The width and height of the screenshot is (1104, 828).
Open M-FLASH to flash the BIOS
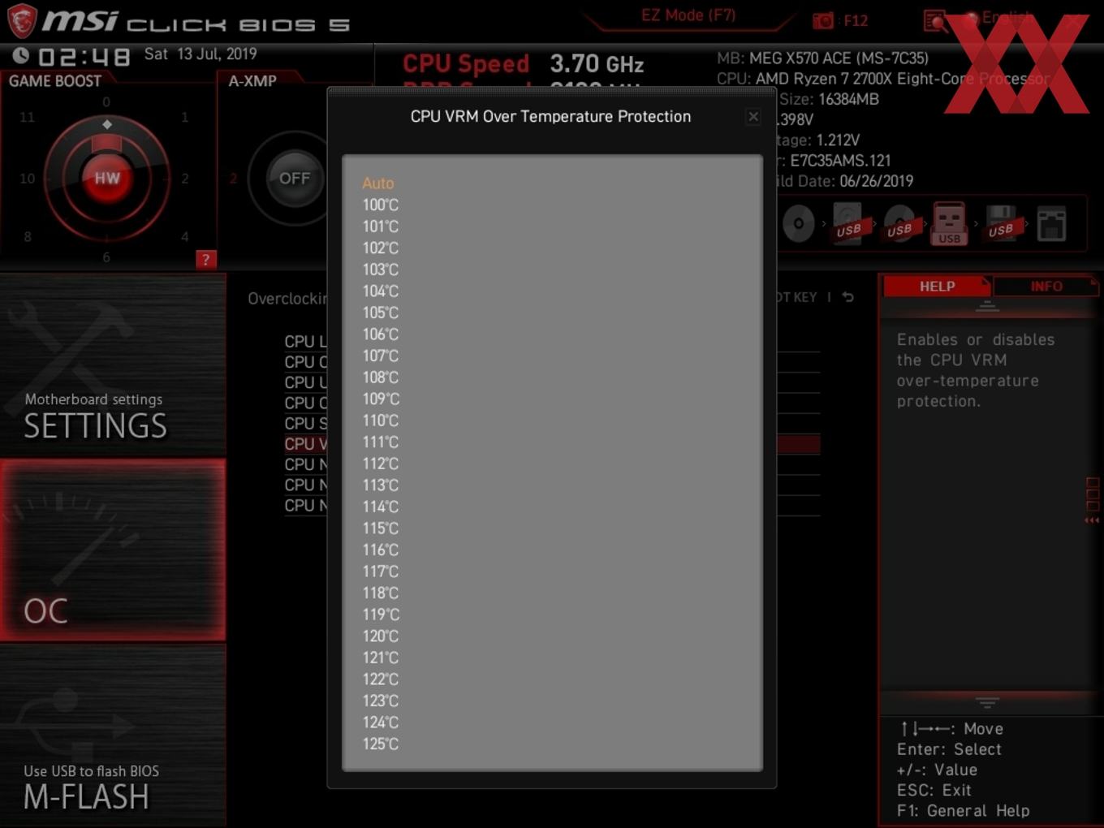click(x=113, y=735)
